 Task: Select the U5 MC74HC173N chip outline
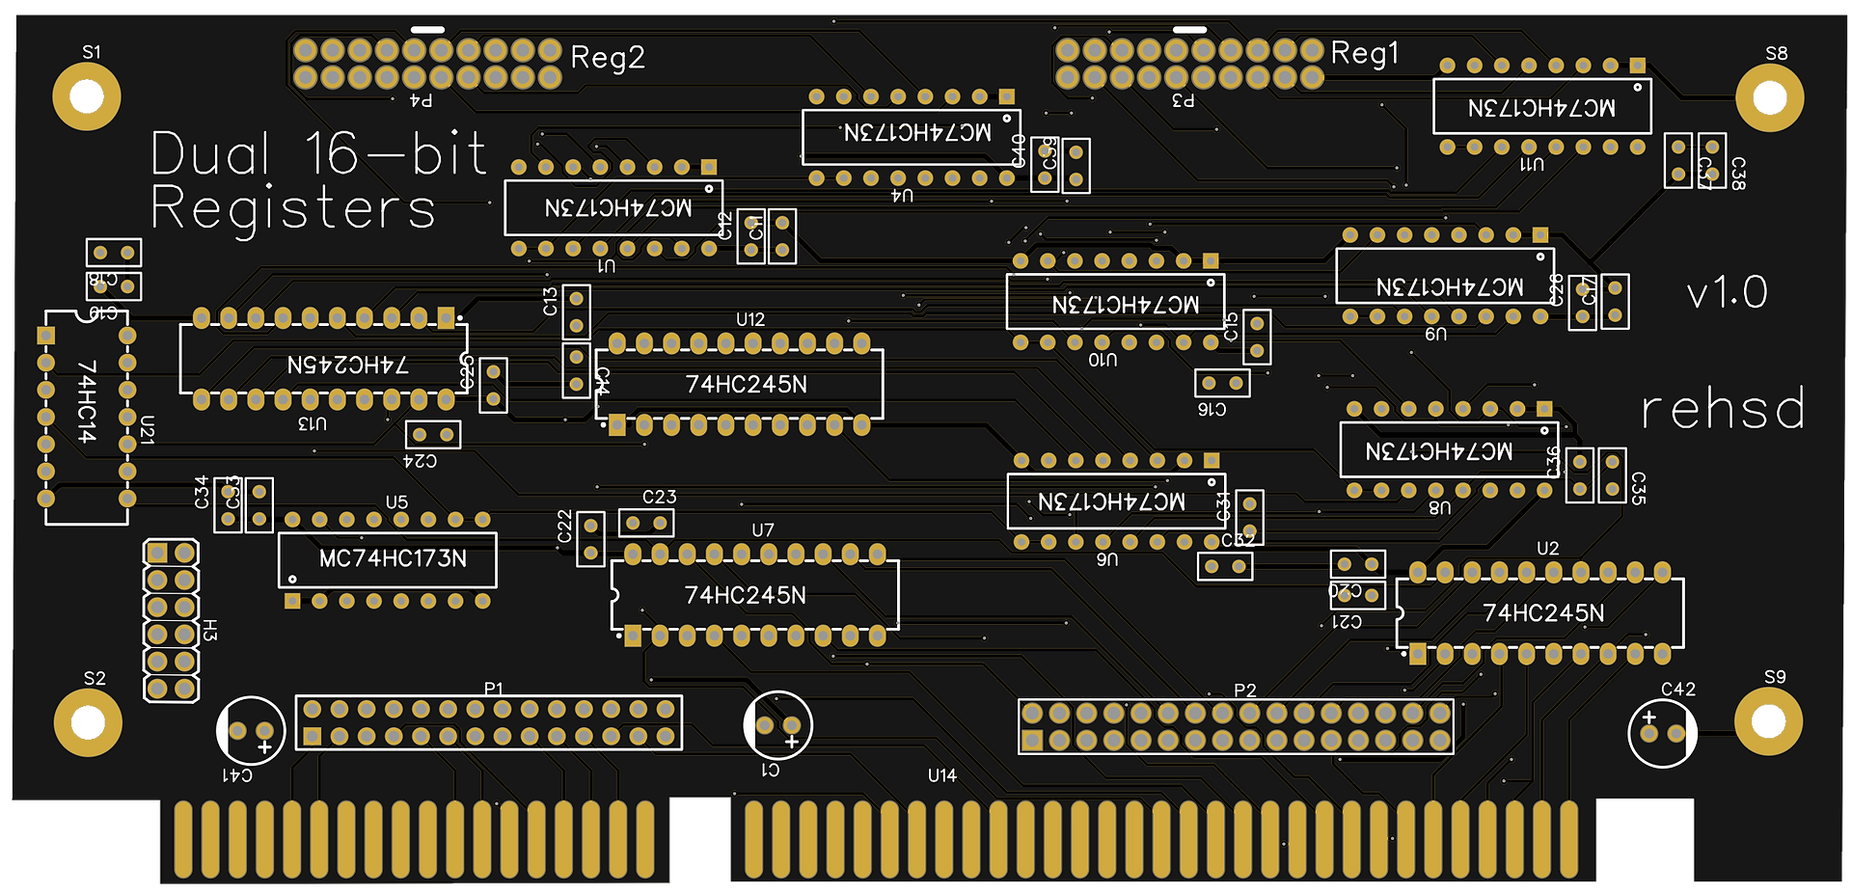[388, 560]
